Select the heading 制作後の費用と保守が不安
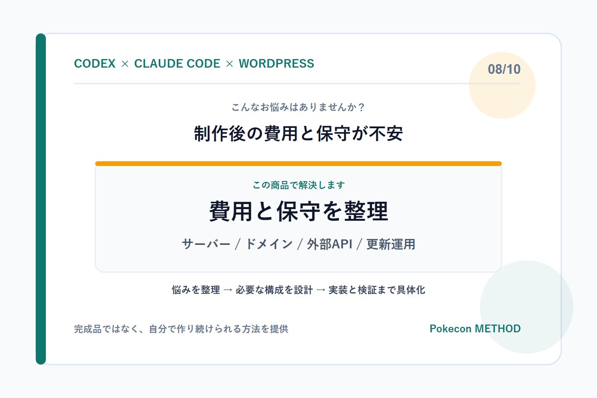This screenshot has width=597, height=398. pyautogui.click(x=298, y=134)
